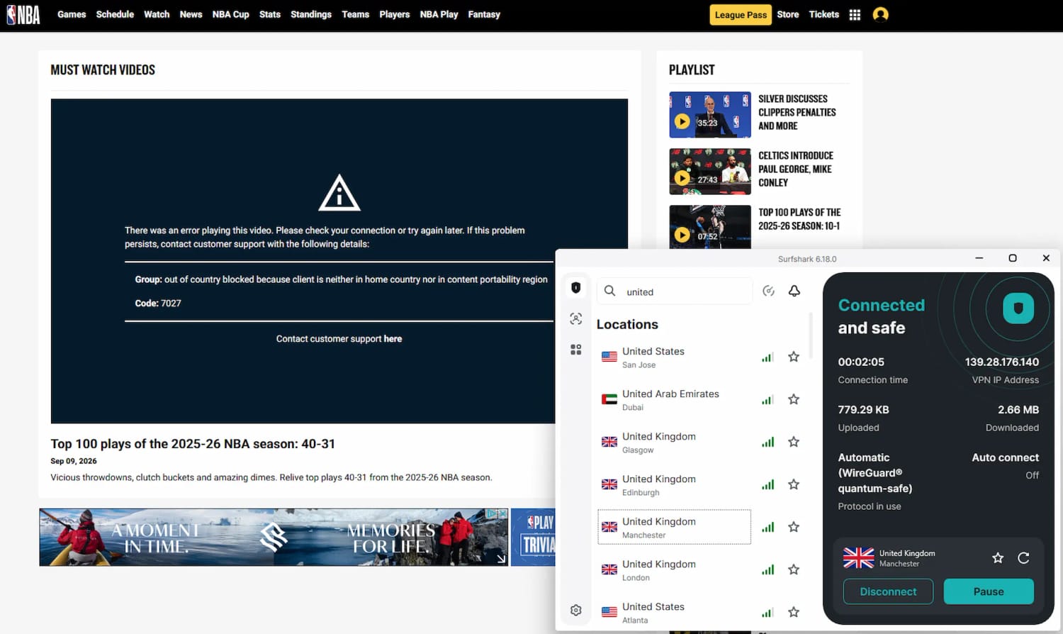Play the Silver Discusses Clippers Penalties video
Screen dimensions: 1063x634
click(710, 115)
